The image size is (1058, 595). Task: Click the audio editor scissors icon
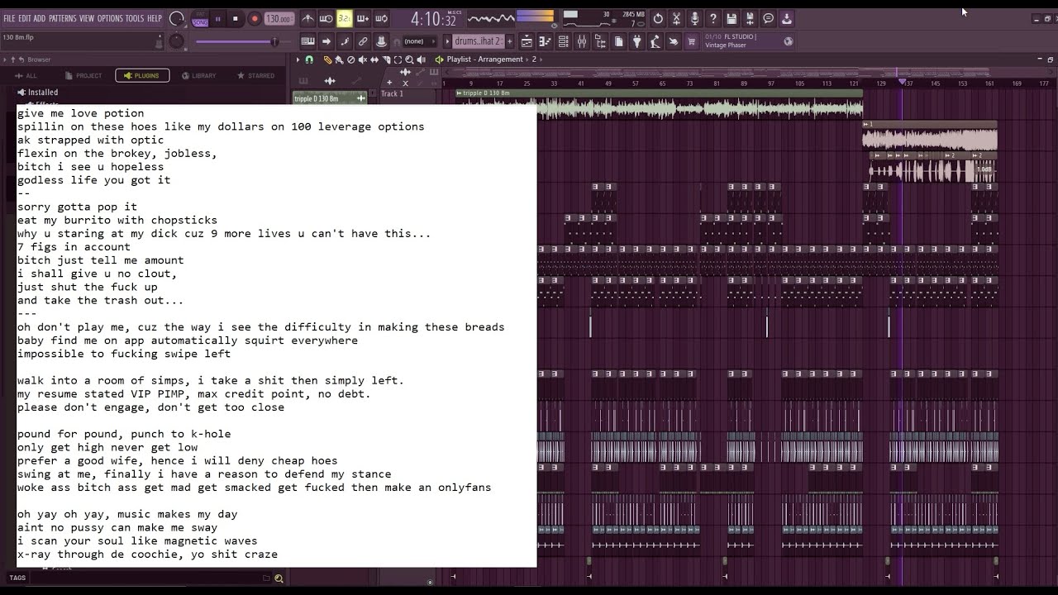676,18
